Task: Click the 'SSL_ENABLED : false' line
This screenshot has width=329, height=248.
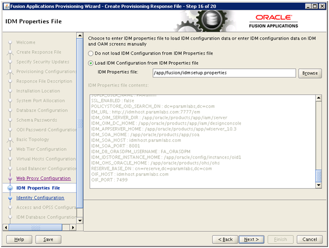Action: pyautogui.click(x=113, y=100)
